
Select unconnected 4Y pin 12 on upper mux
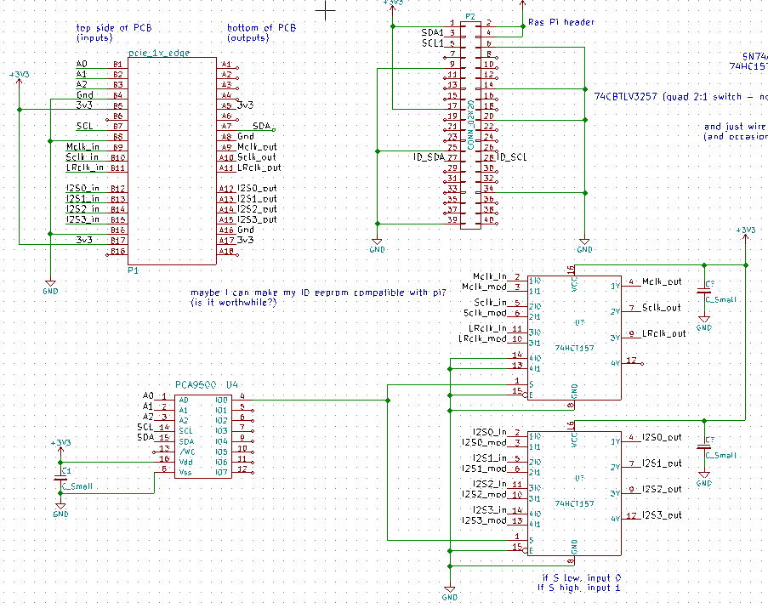[632, 361]
